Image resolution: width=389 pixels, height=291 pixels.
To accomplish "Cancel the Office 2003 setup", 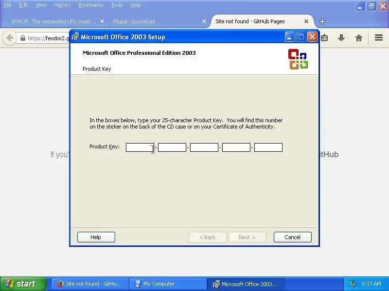I will [293, 237].
